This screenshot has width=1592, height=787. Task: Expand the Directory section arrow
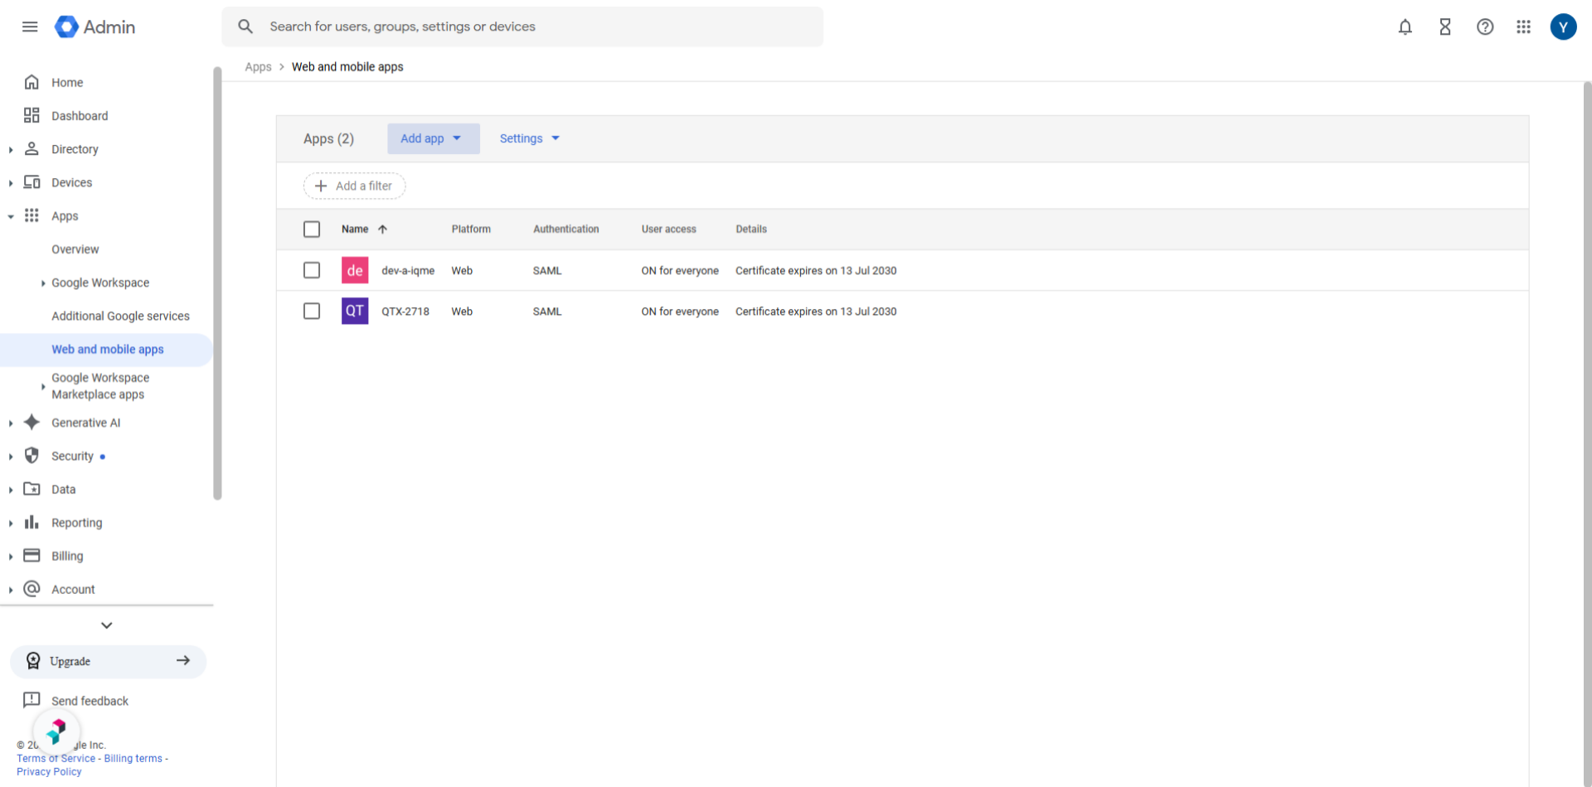click(11, 150)
